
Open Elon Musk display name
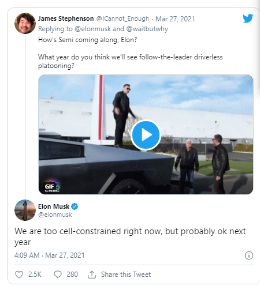[54, 206]
